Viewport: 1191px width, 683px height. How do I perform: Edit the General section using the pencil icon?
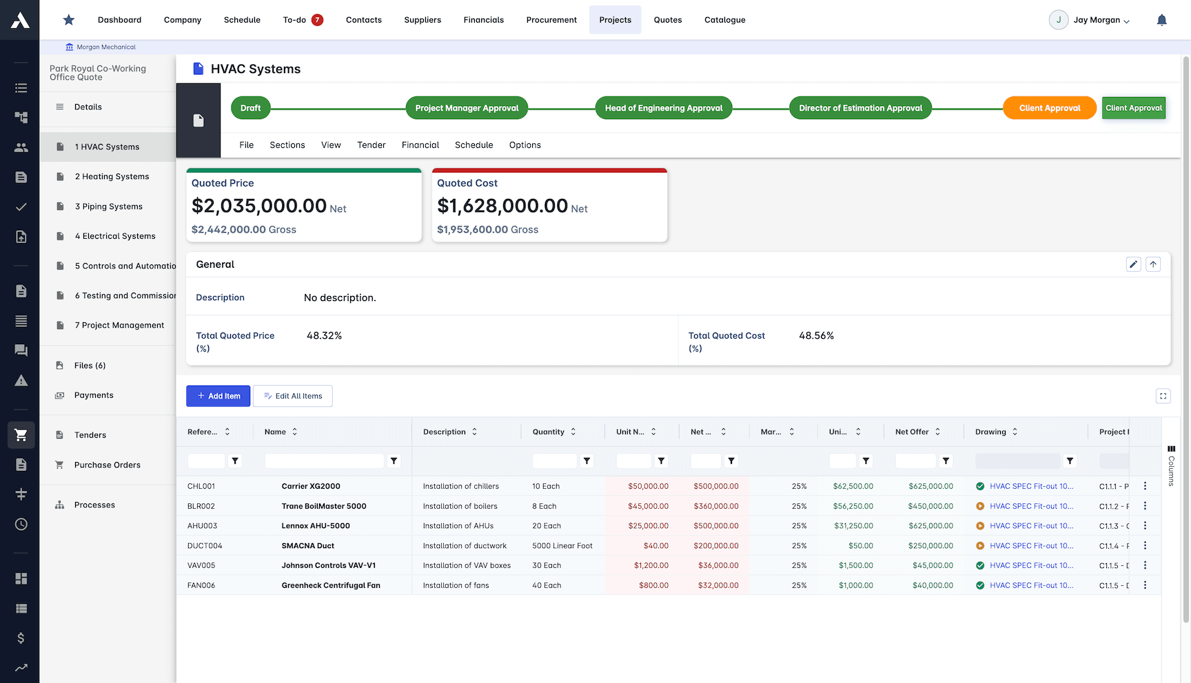coord(1134,264)
